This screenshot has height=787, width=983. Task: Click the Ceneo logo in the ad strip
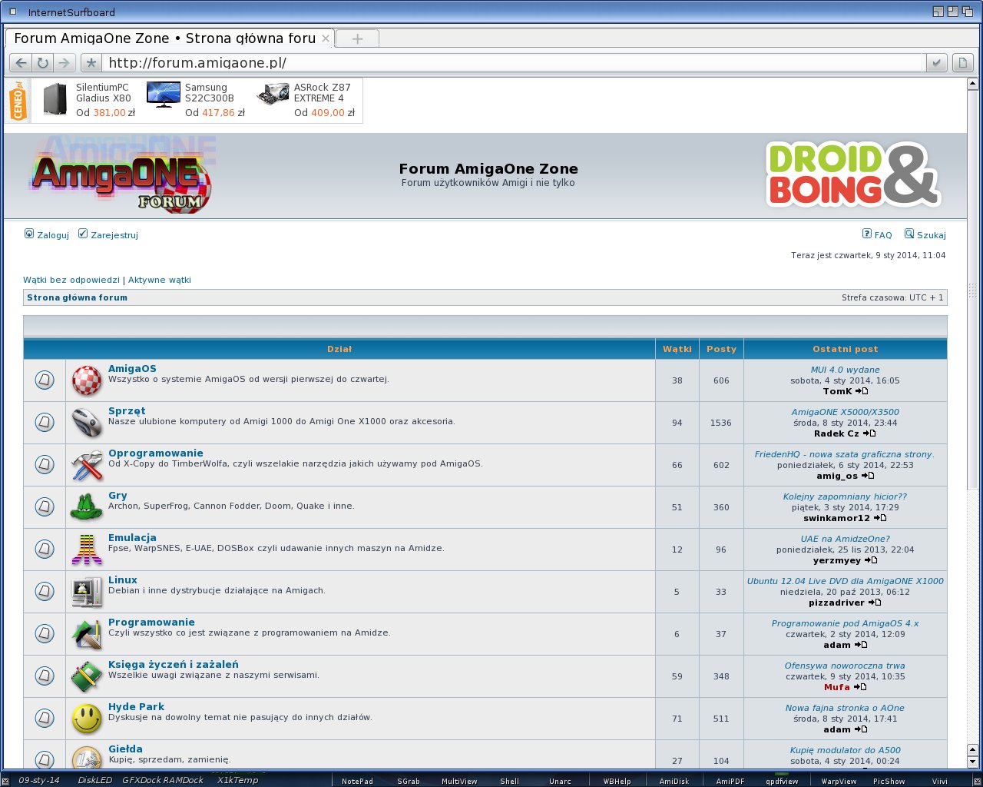click(18, 101)
